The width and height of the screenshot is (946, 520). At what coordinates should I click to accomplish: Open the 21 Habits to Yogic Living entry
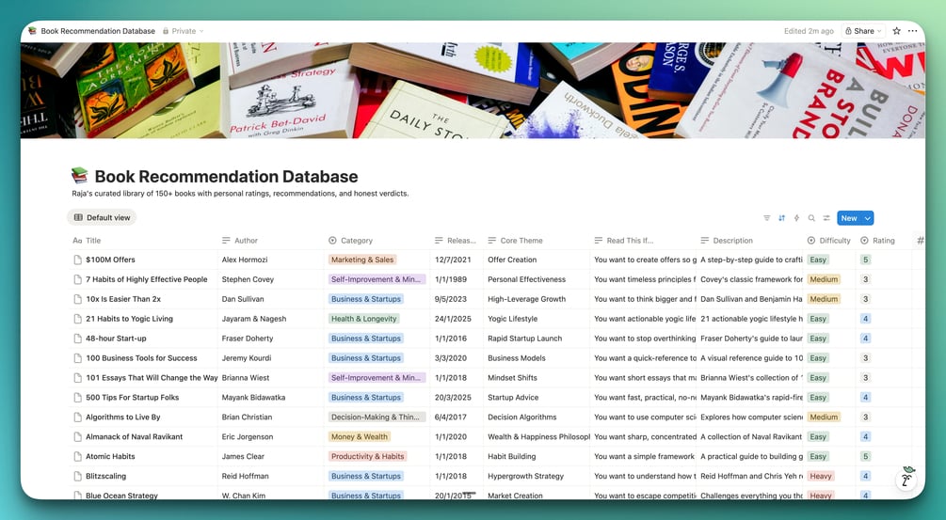(x=129, y=319)
